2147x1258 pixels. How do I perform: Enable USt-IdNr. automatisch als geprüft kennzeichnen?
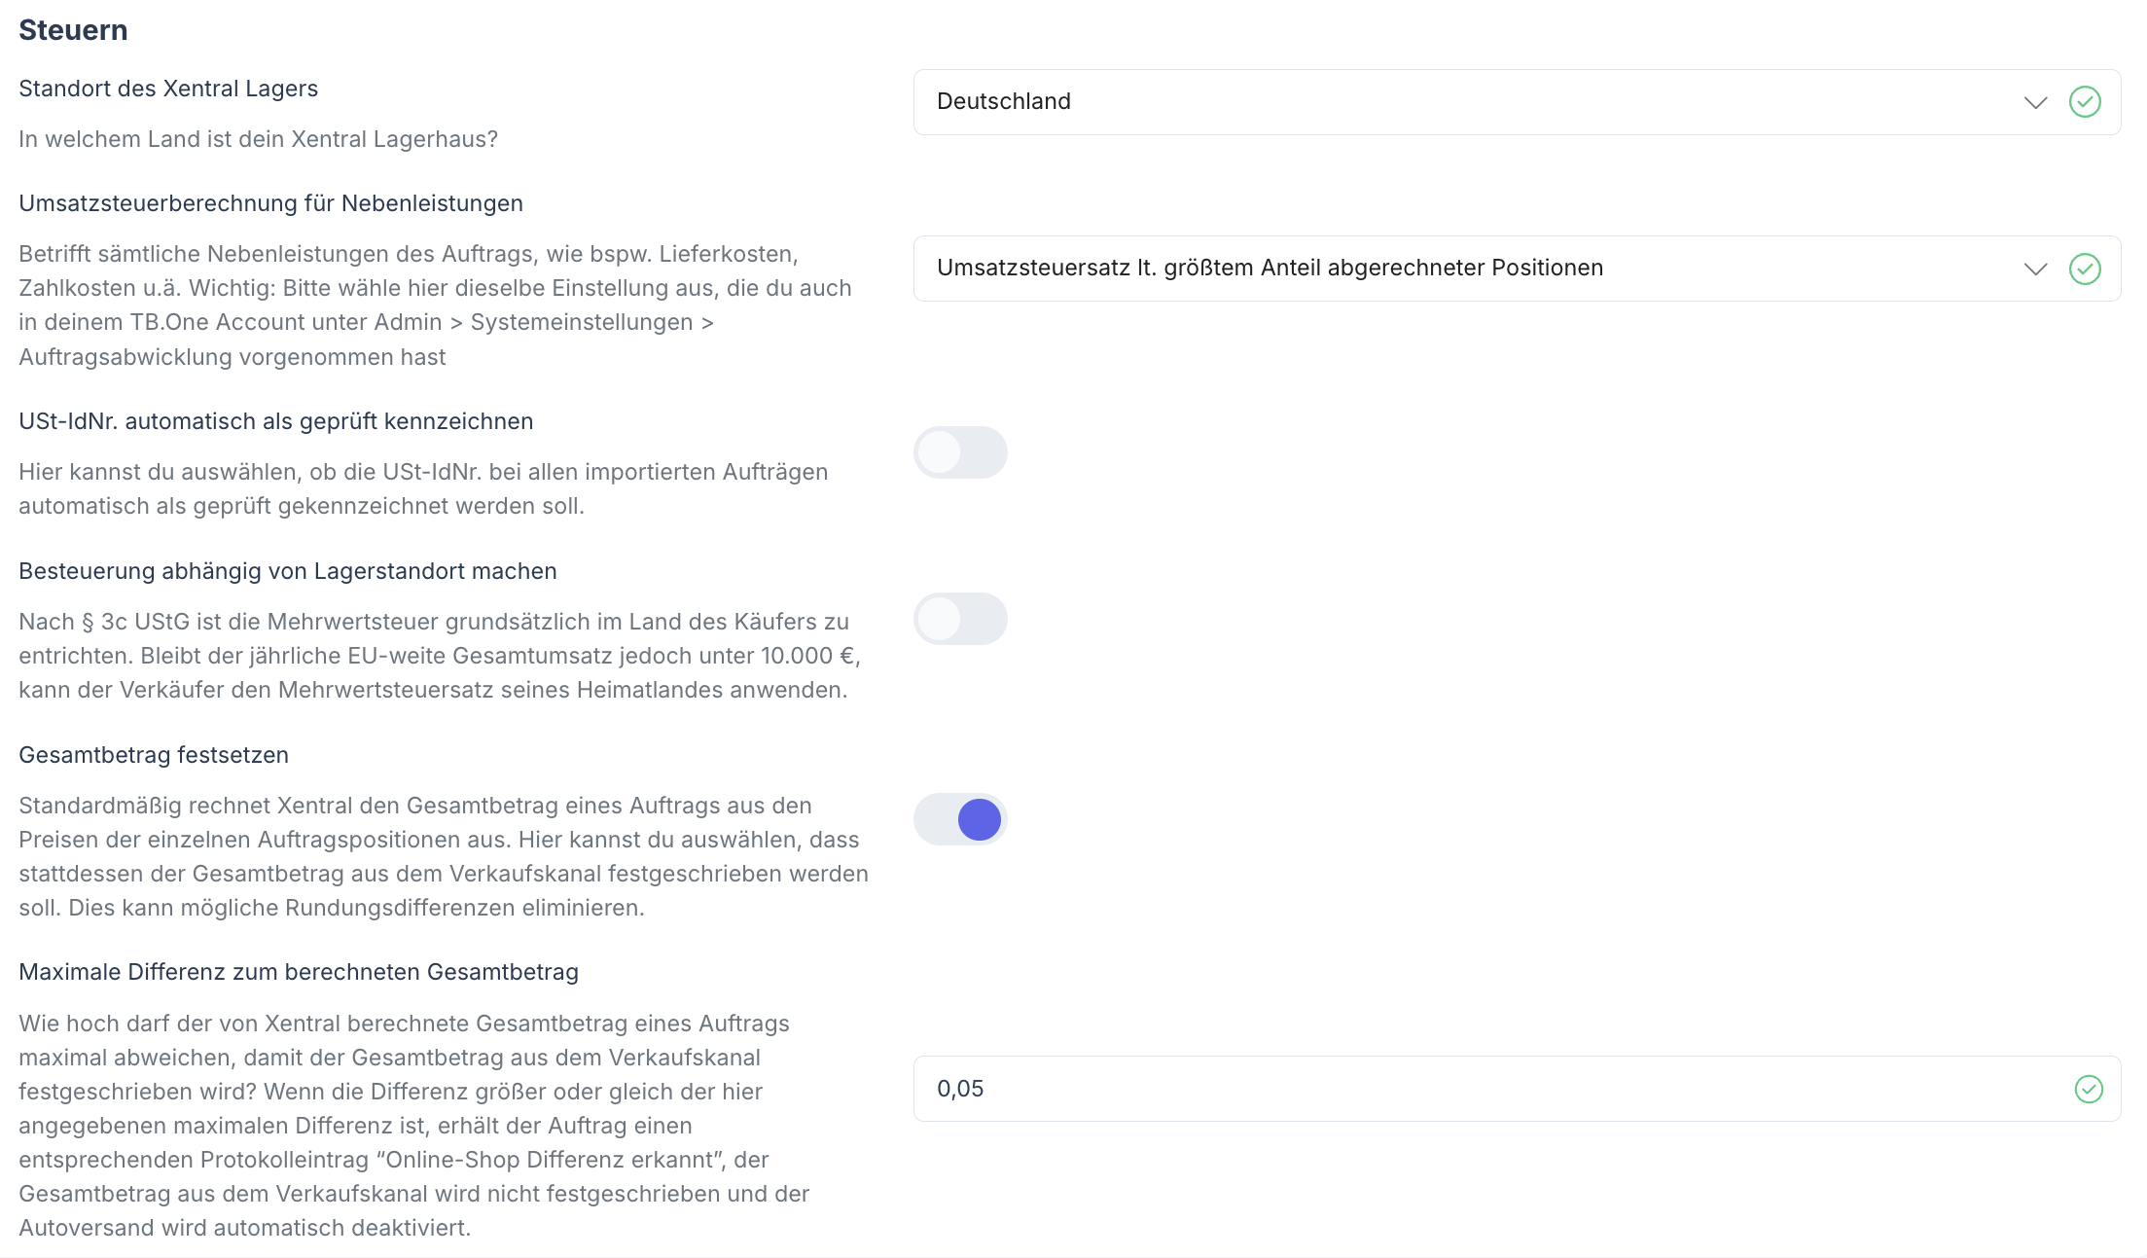tap(960, 452)
